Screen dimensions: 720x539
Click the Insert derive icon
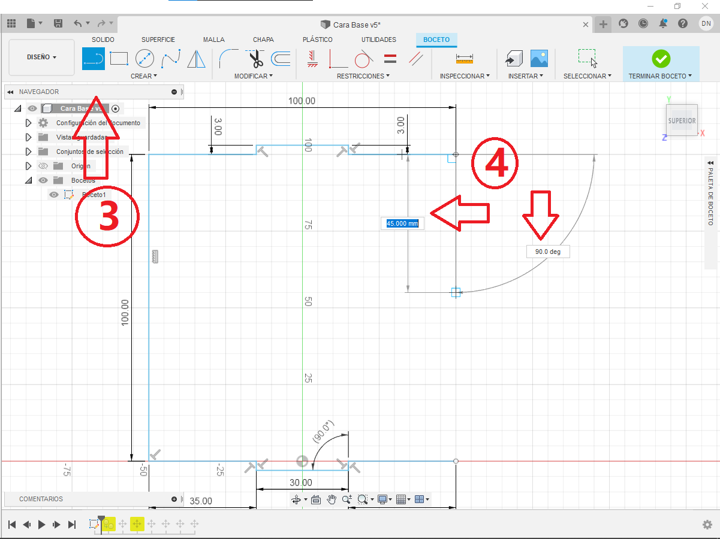click(514, 59)
